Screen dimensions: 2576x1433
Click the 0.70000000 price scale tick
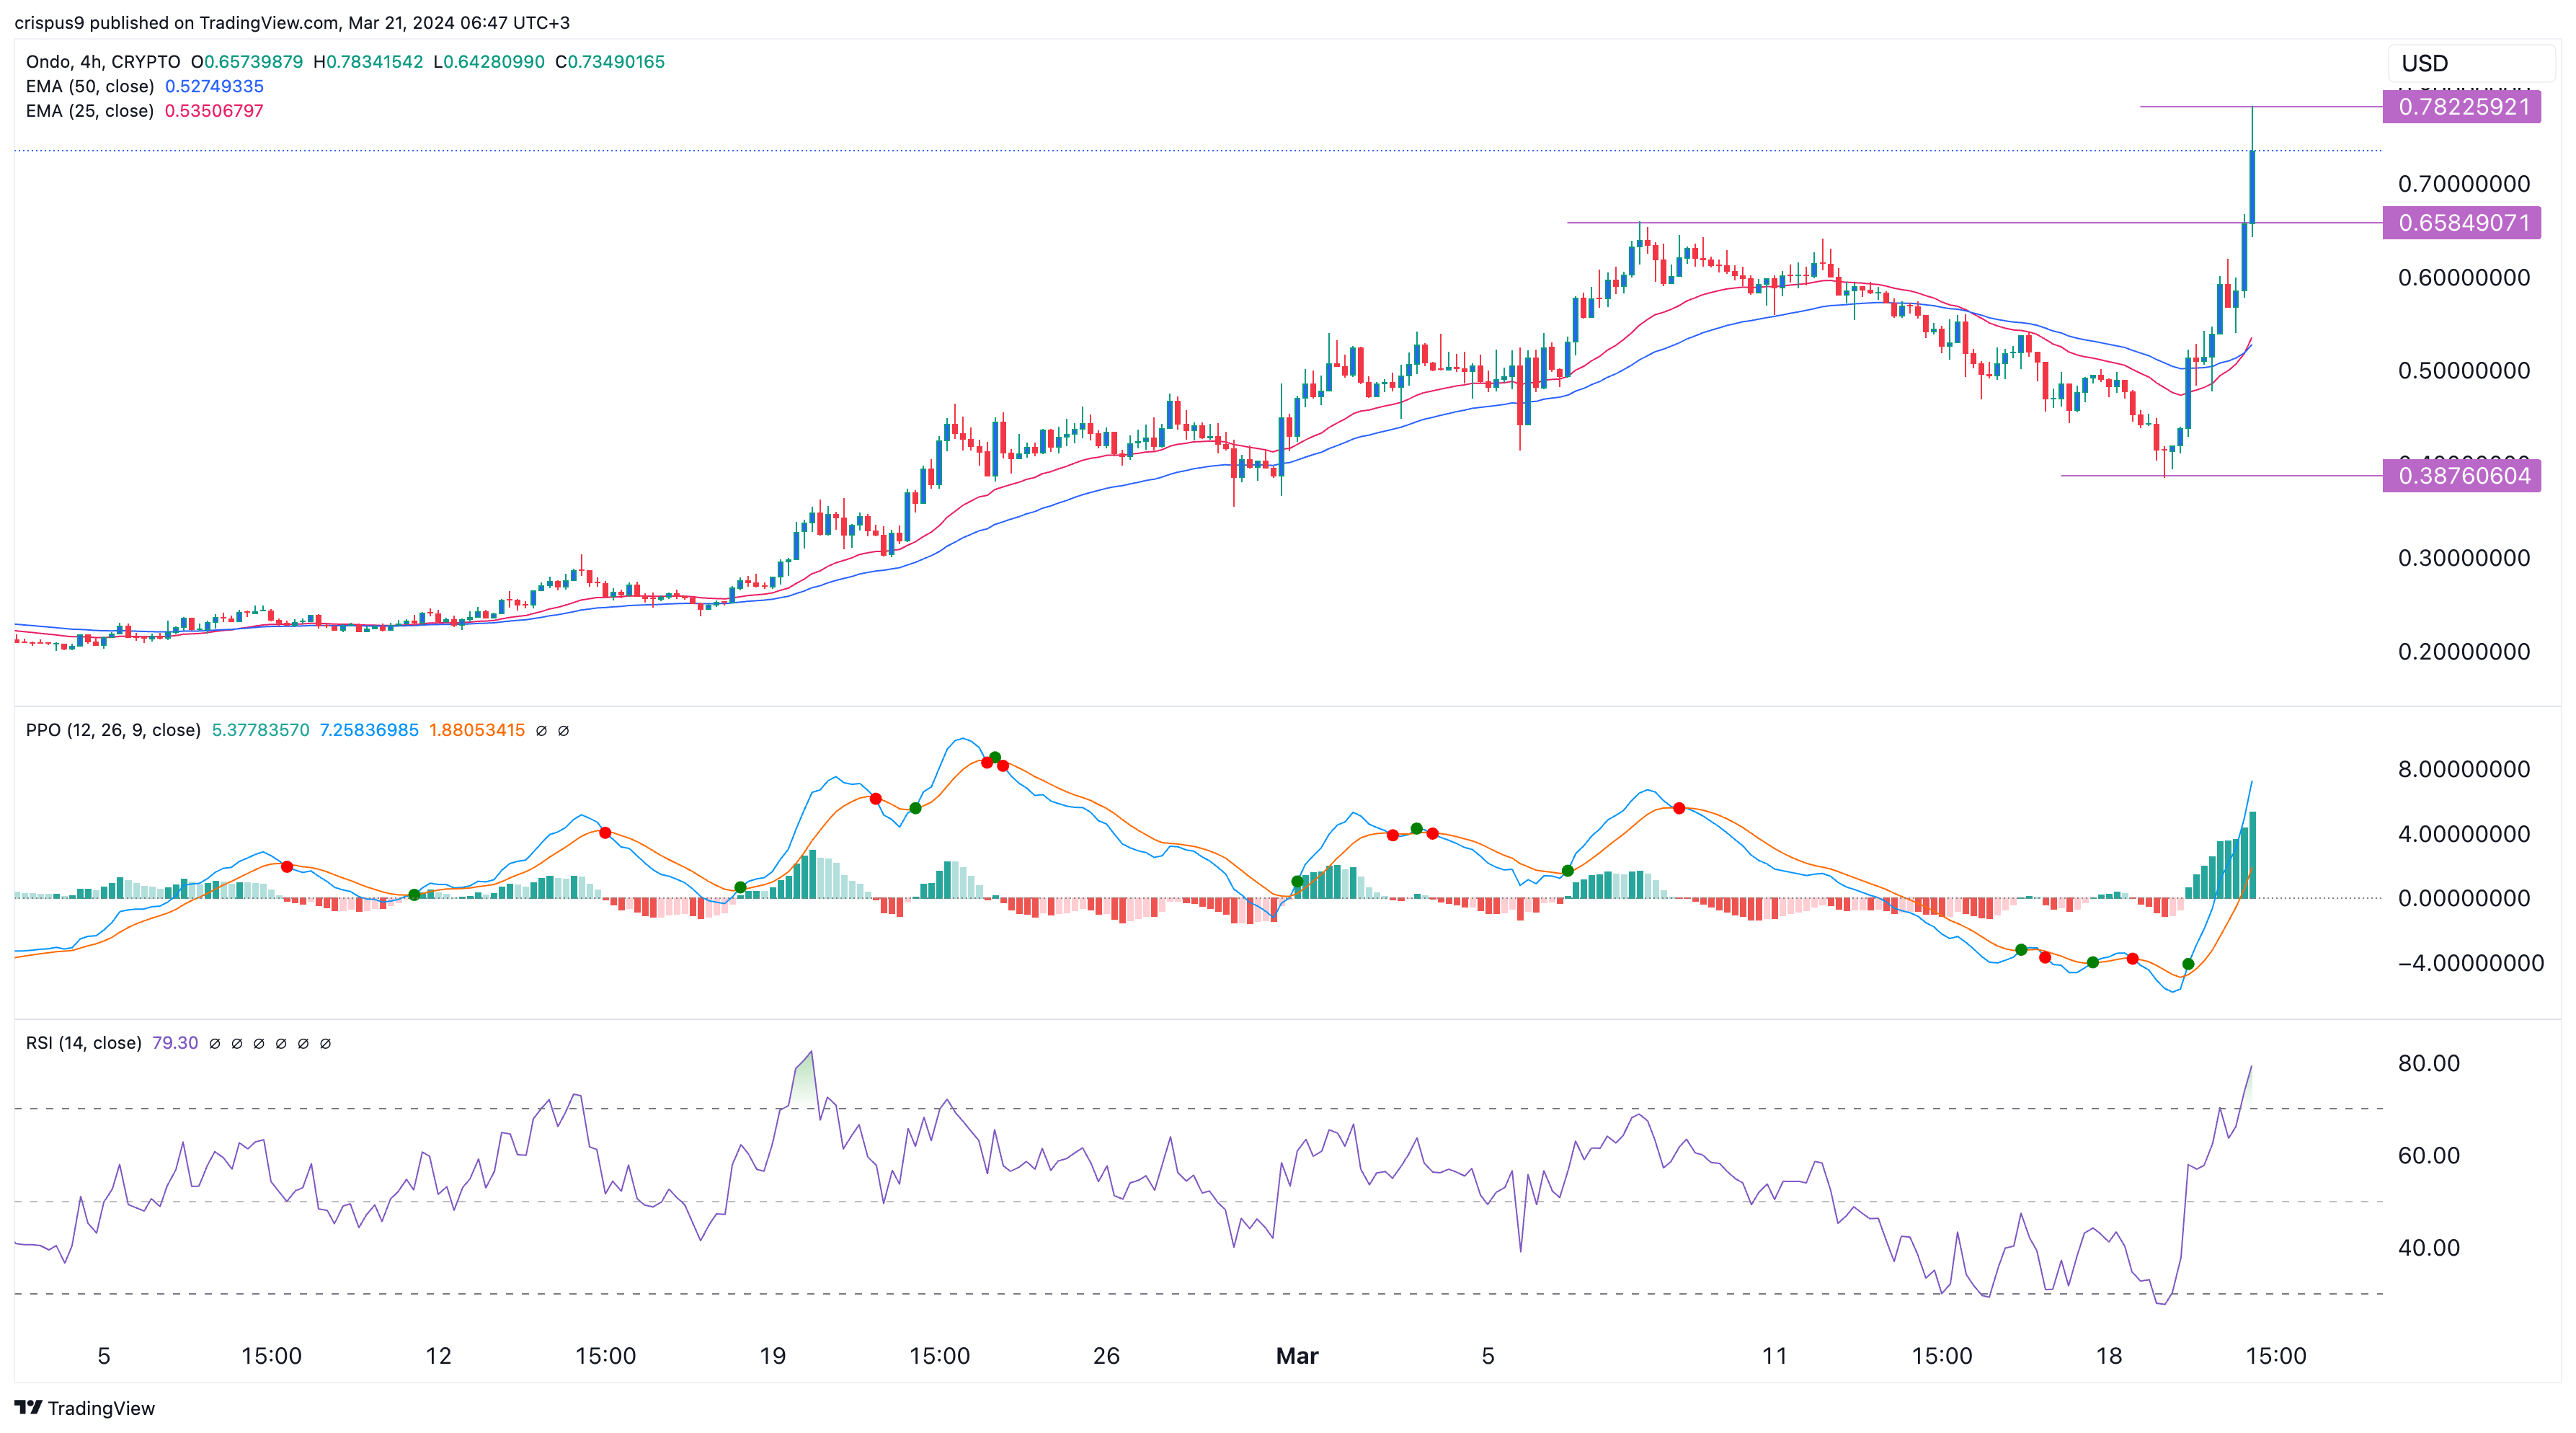[2463, 184]
